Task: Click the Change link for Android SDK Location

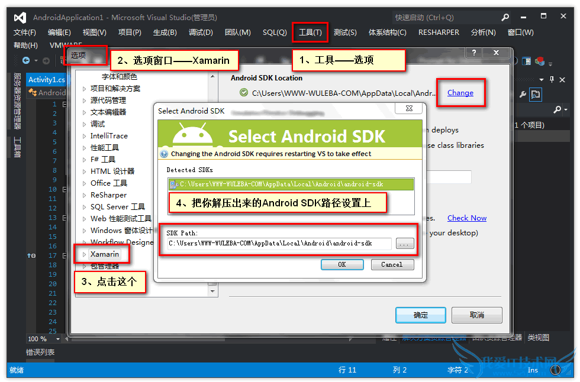Action: pos(461,92)
